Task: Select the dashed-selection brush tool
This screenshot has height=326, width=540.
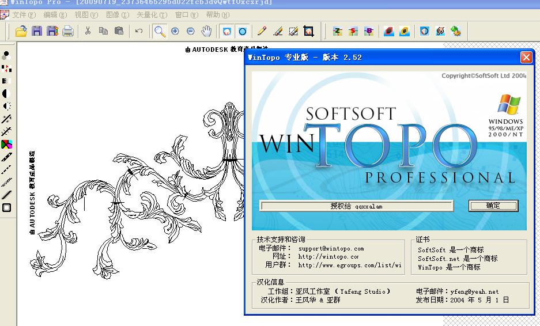Action: point(293,31)
